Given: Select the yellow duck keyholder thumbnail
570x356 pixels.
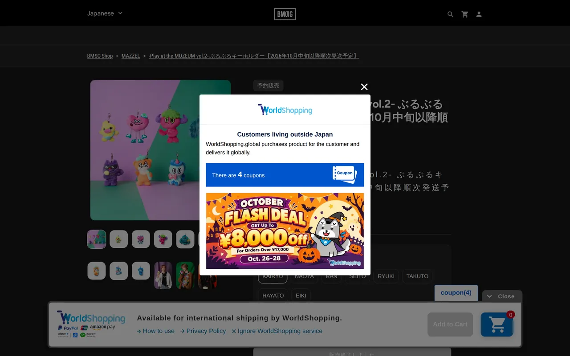Looking at the screenshot, I should coord(119,239).
